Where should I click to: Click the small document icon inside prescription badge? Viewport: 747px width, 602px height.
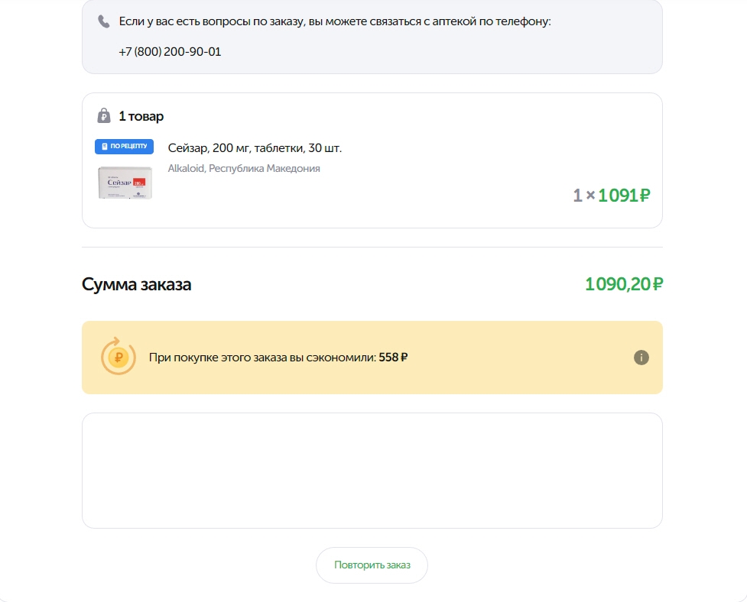pos(105,146)
